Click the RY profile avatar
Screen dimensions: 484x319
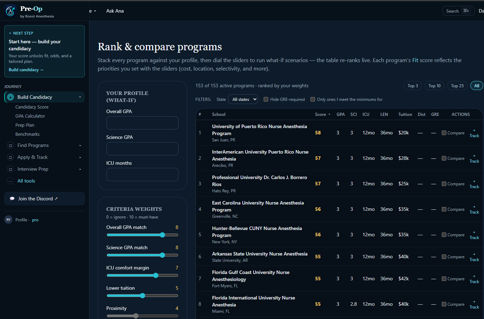pyautogui.click(x=8, y=220)
